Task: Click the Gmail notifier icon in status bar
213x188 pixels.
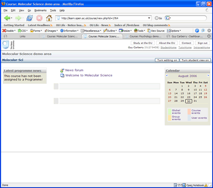Action: (x=180, y=185)
